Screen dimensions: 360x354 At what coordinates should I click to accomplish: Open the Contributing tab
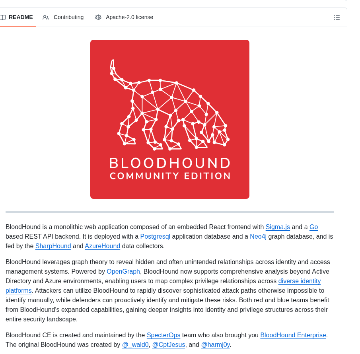(x=68, y=18)
